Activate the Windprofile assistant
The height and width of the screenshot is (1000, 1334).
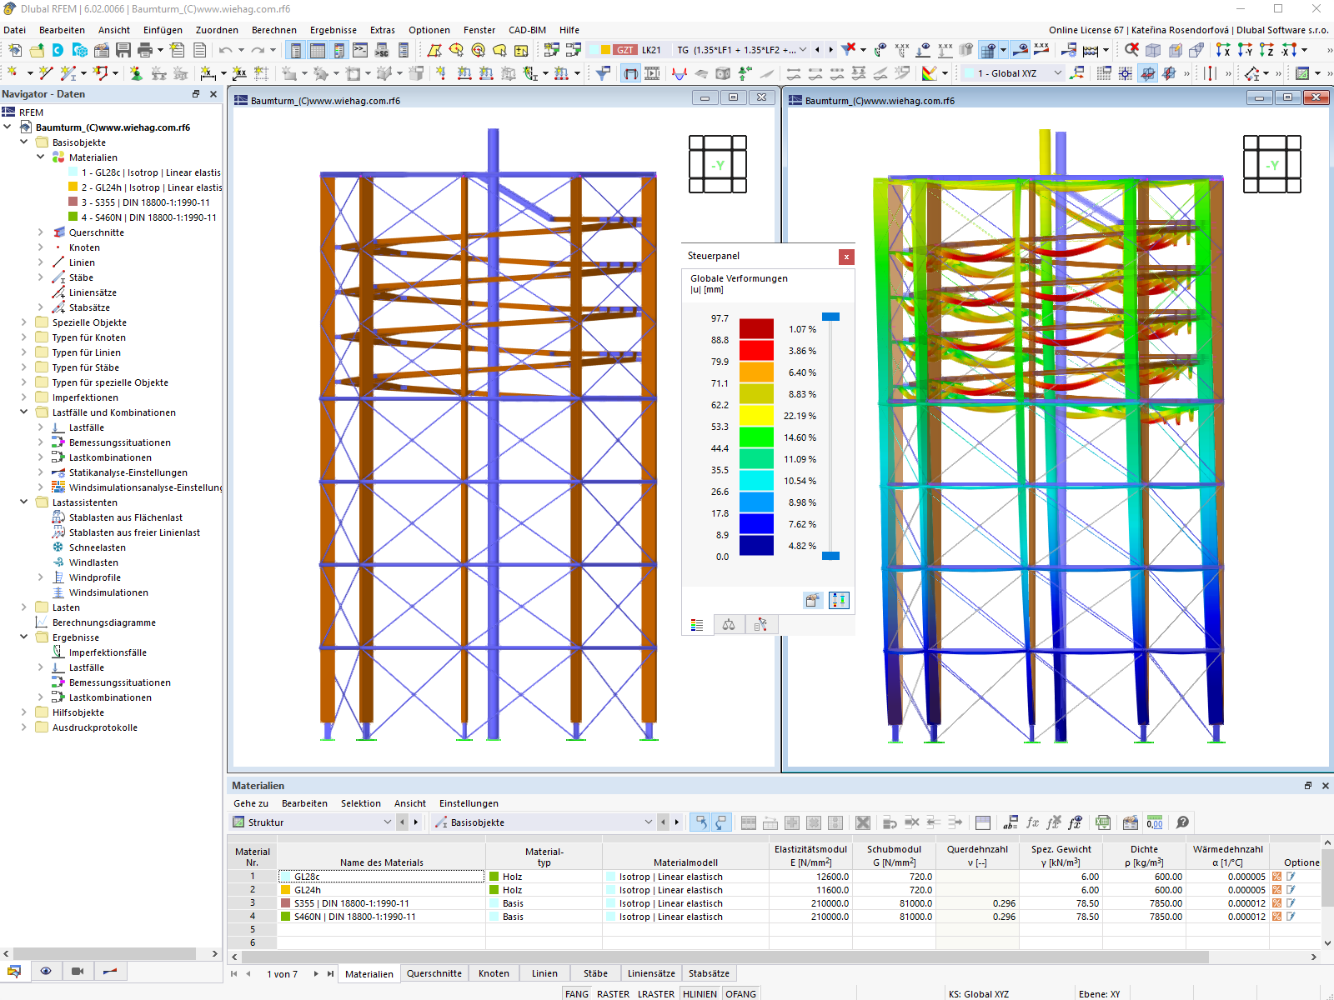click(89, 577)
